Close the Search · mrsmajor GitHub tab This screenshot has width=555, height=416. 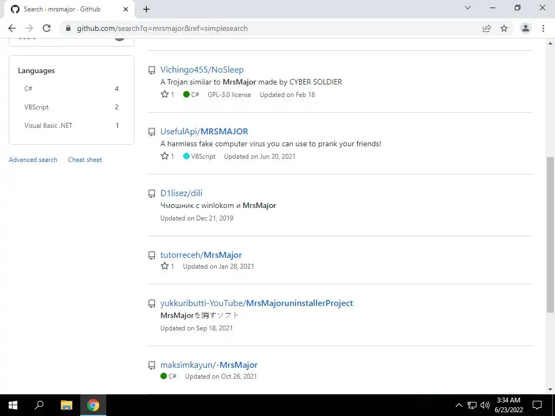[126, 9]
